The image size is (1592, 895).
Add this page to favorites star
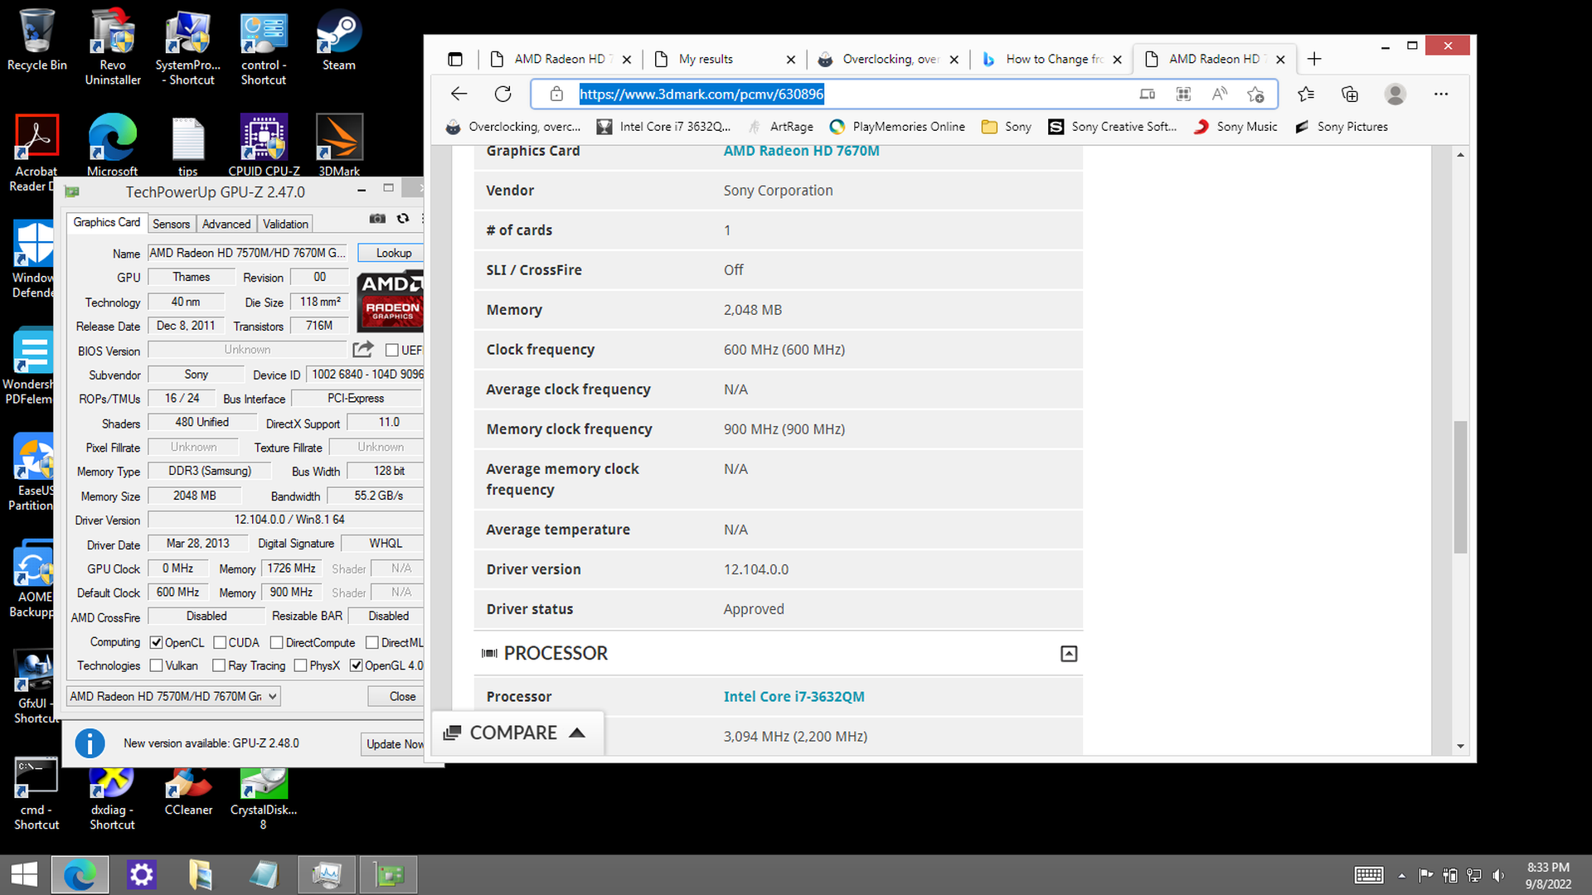(x=1255, y=94)
